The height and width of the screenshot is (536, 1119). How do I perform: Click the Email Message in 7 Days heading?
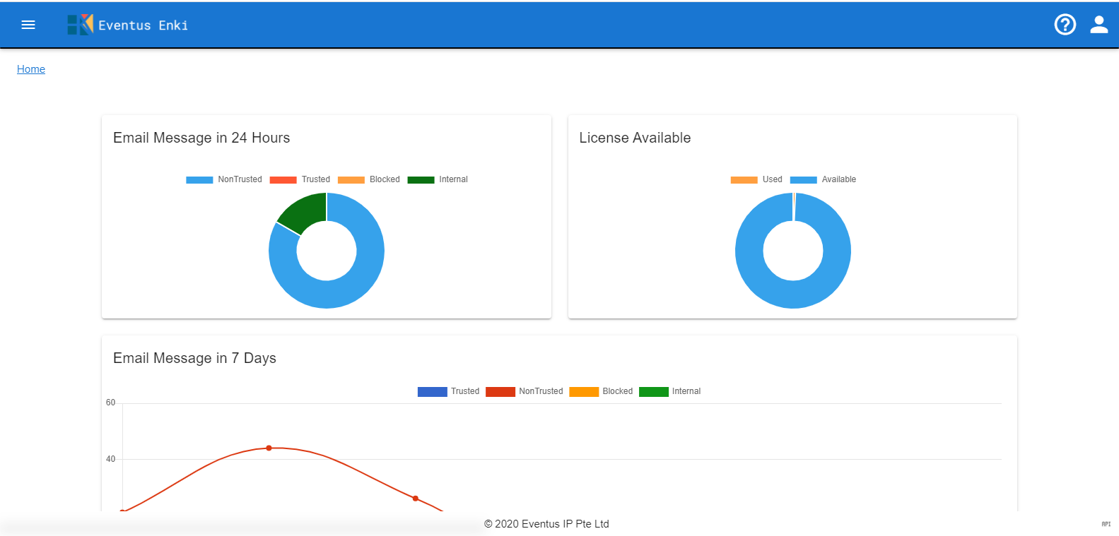[x=194, y=358]
